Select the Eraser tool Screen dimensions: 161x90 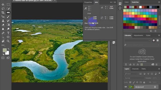(x=3, y=25)
